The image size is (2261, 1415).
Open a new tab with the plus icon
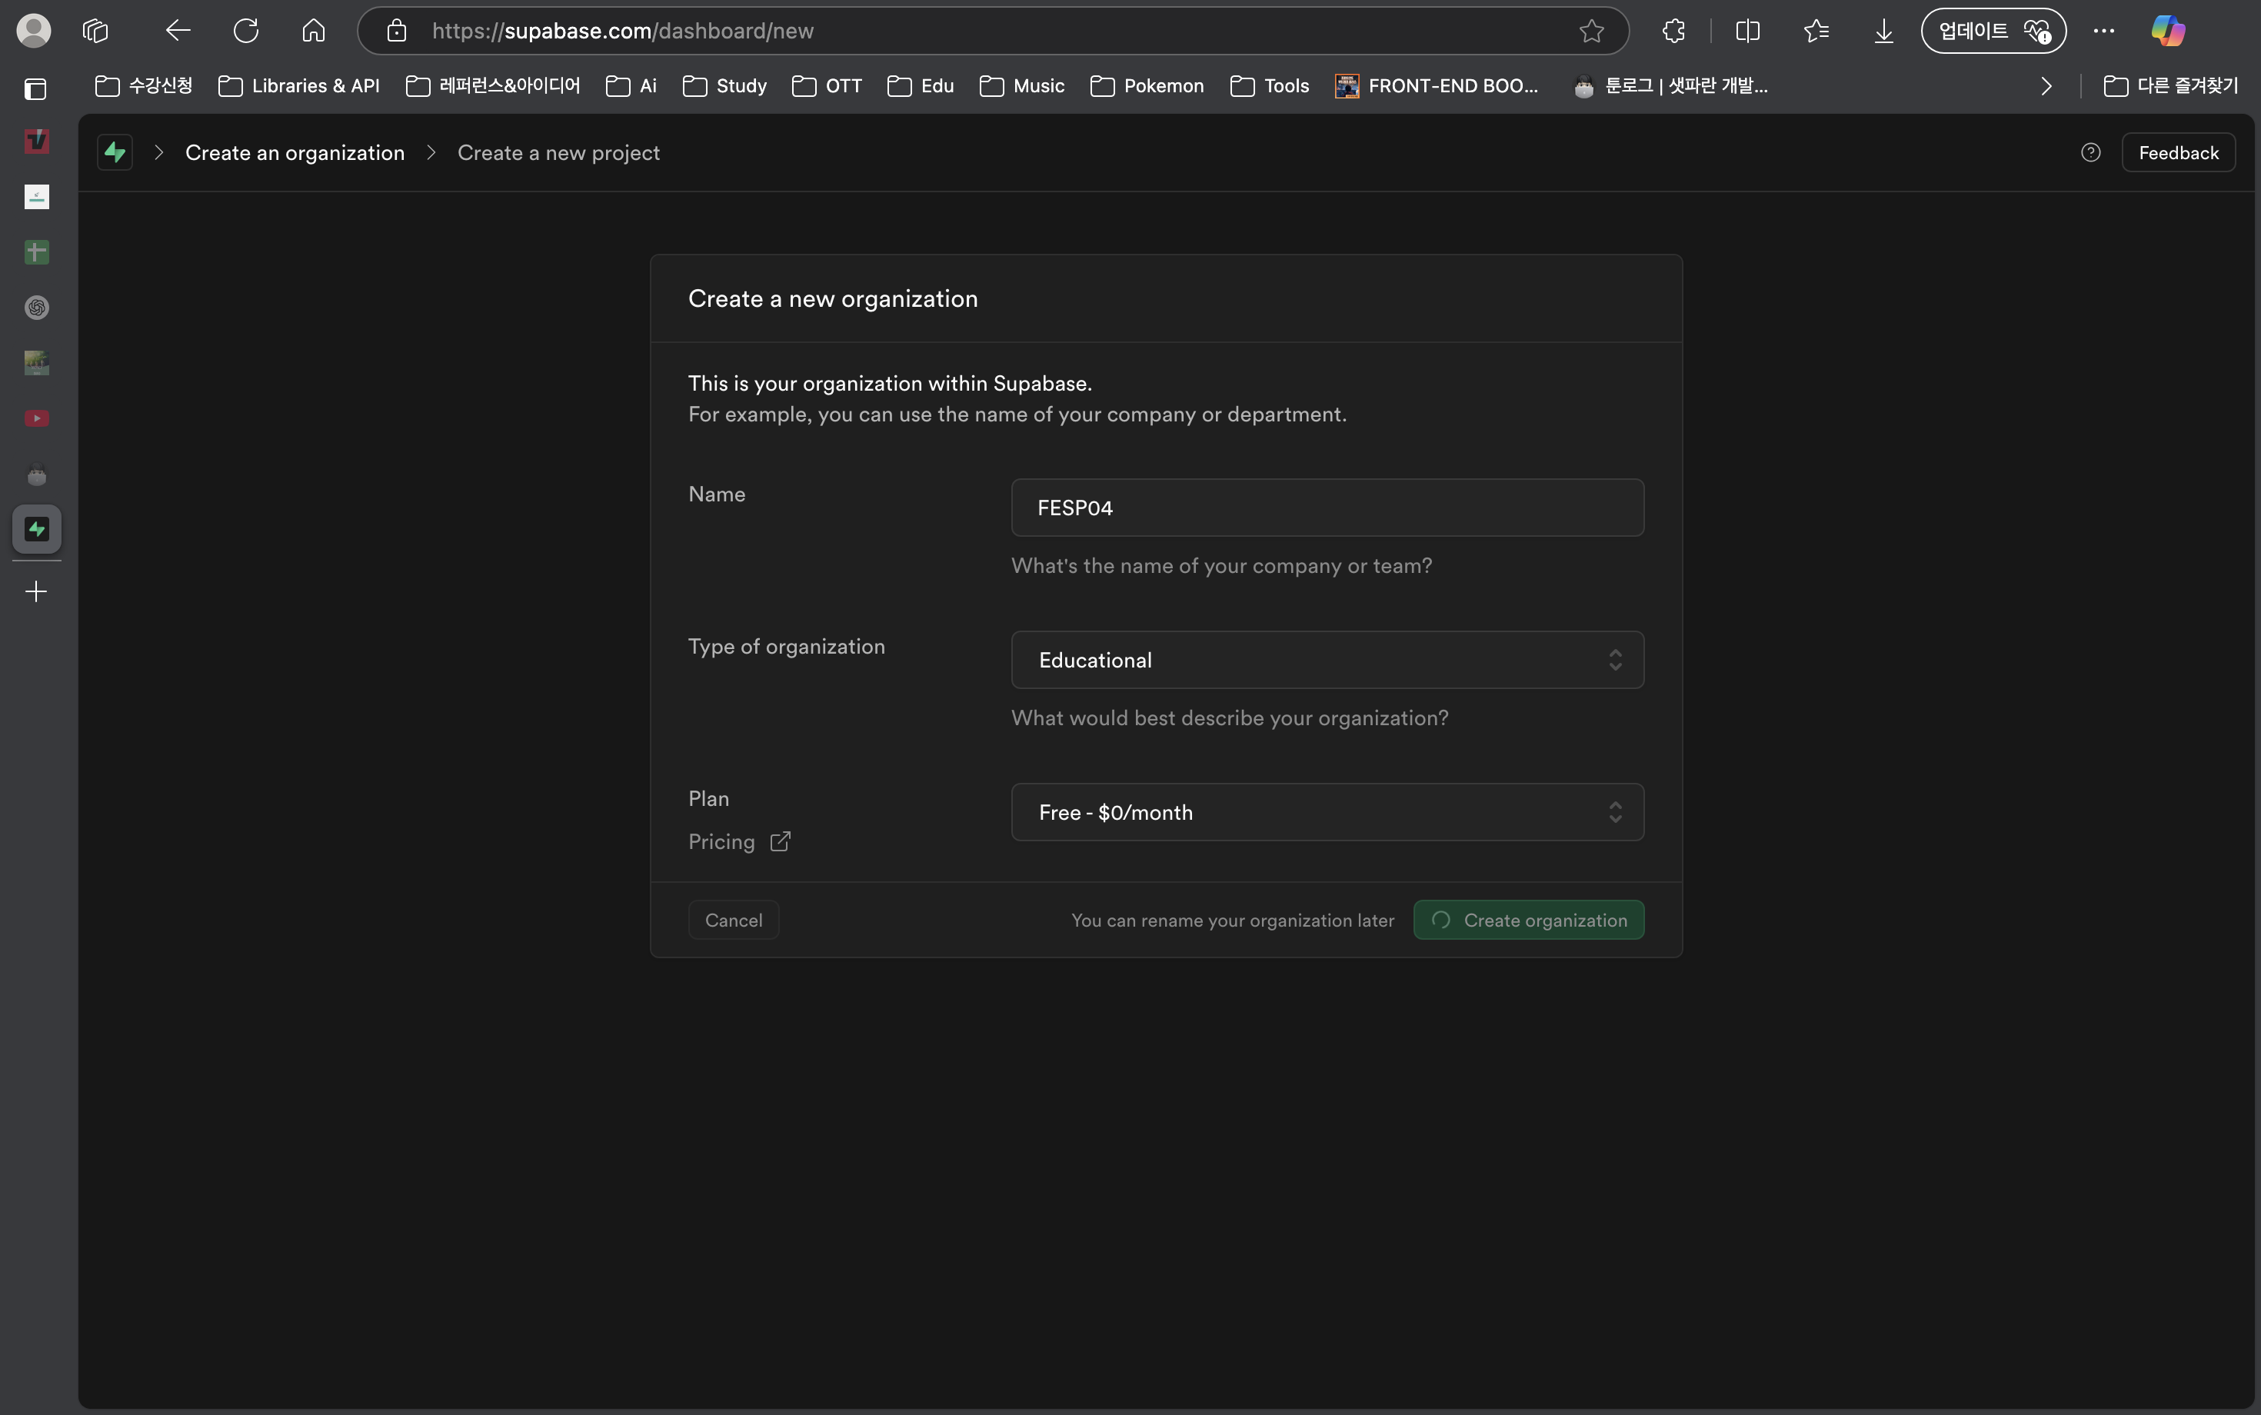click(x=36, y=591)
